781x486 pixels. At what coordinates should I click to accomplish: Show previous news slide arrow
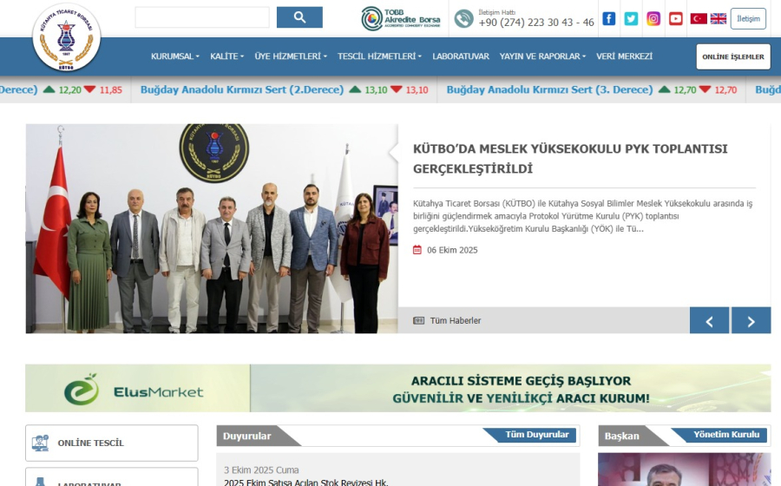click(709, 320)
